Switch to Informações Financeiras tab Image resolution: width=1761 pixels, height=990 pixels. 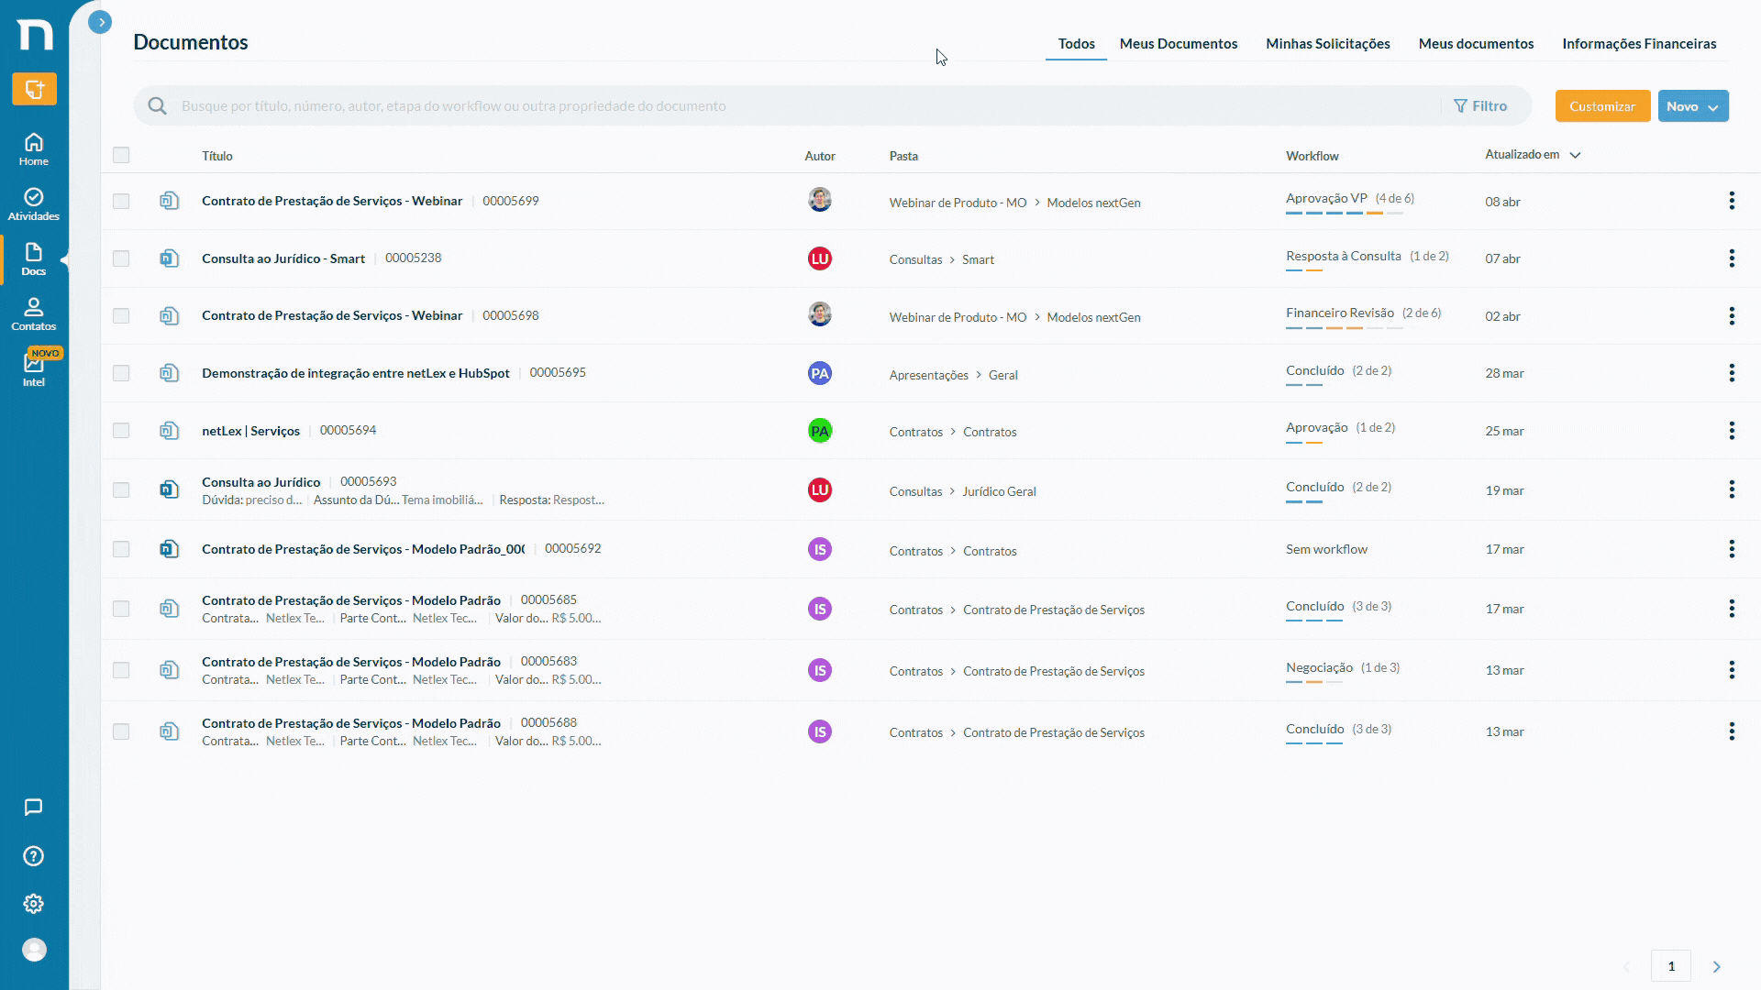(x=1639, y=44)
